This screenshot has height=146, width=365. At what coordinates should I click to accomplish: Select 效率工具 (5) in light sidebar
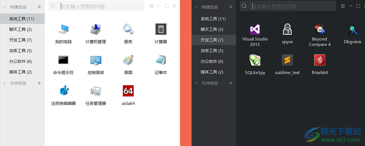coord(22,50)
